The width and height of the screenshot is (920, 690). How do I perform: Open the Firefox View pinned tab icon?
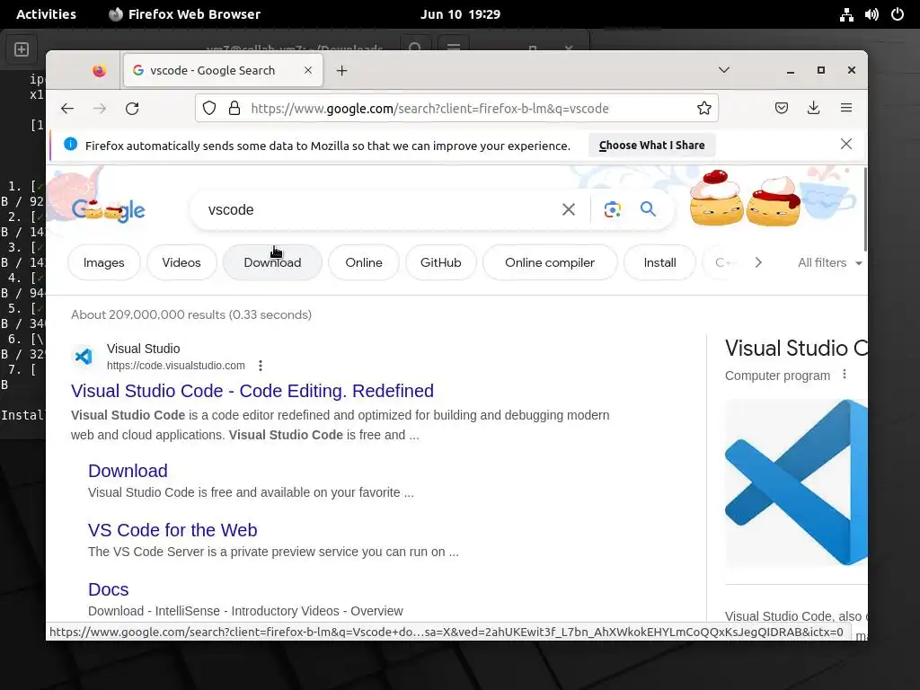pyautogui.click(x=99, y=70)
